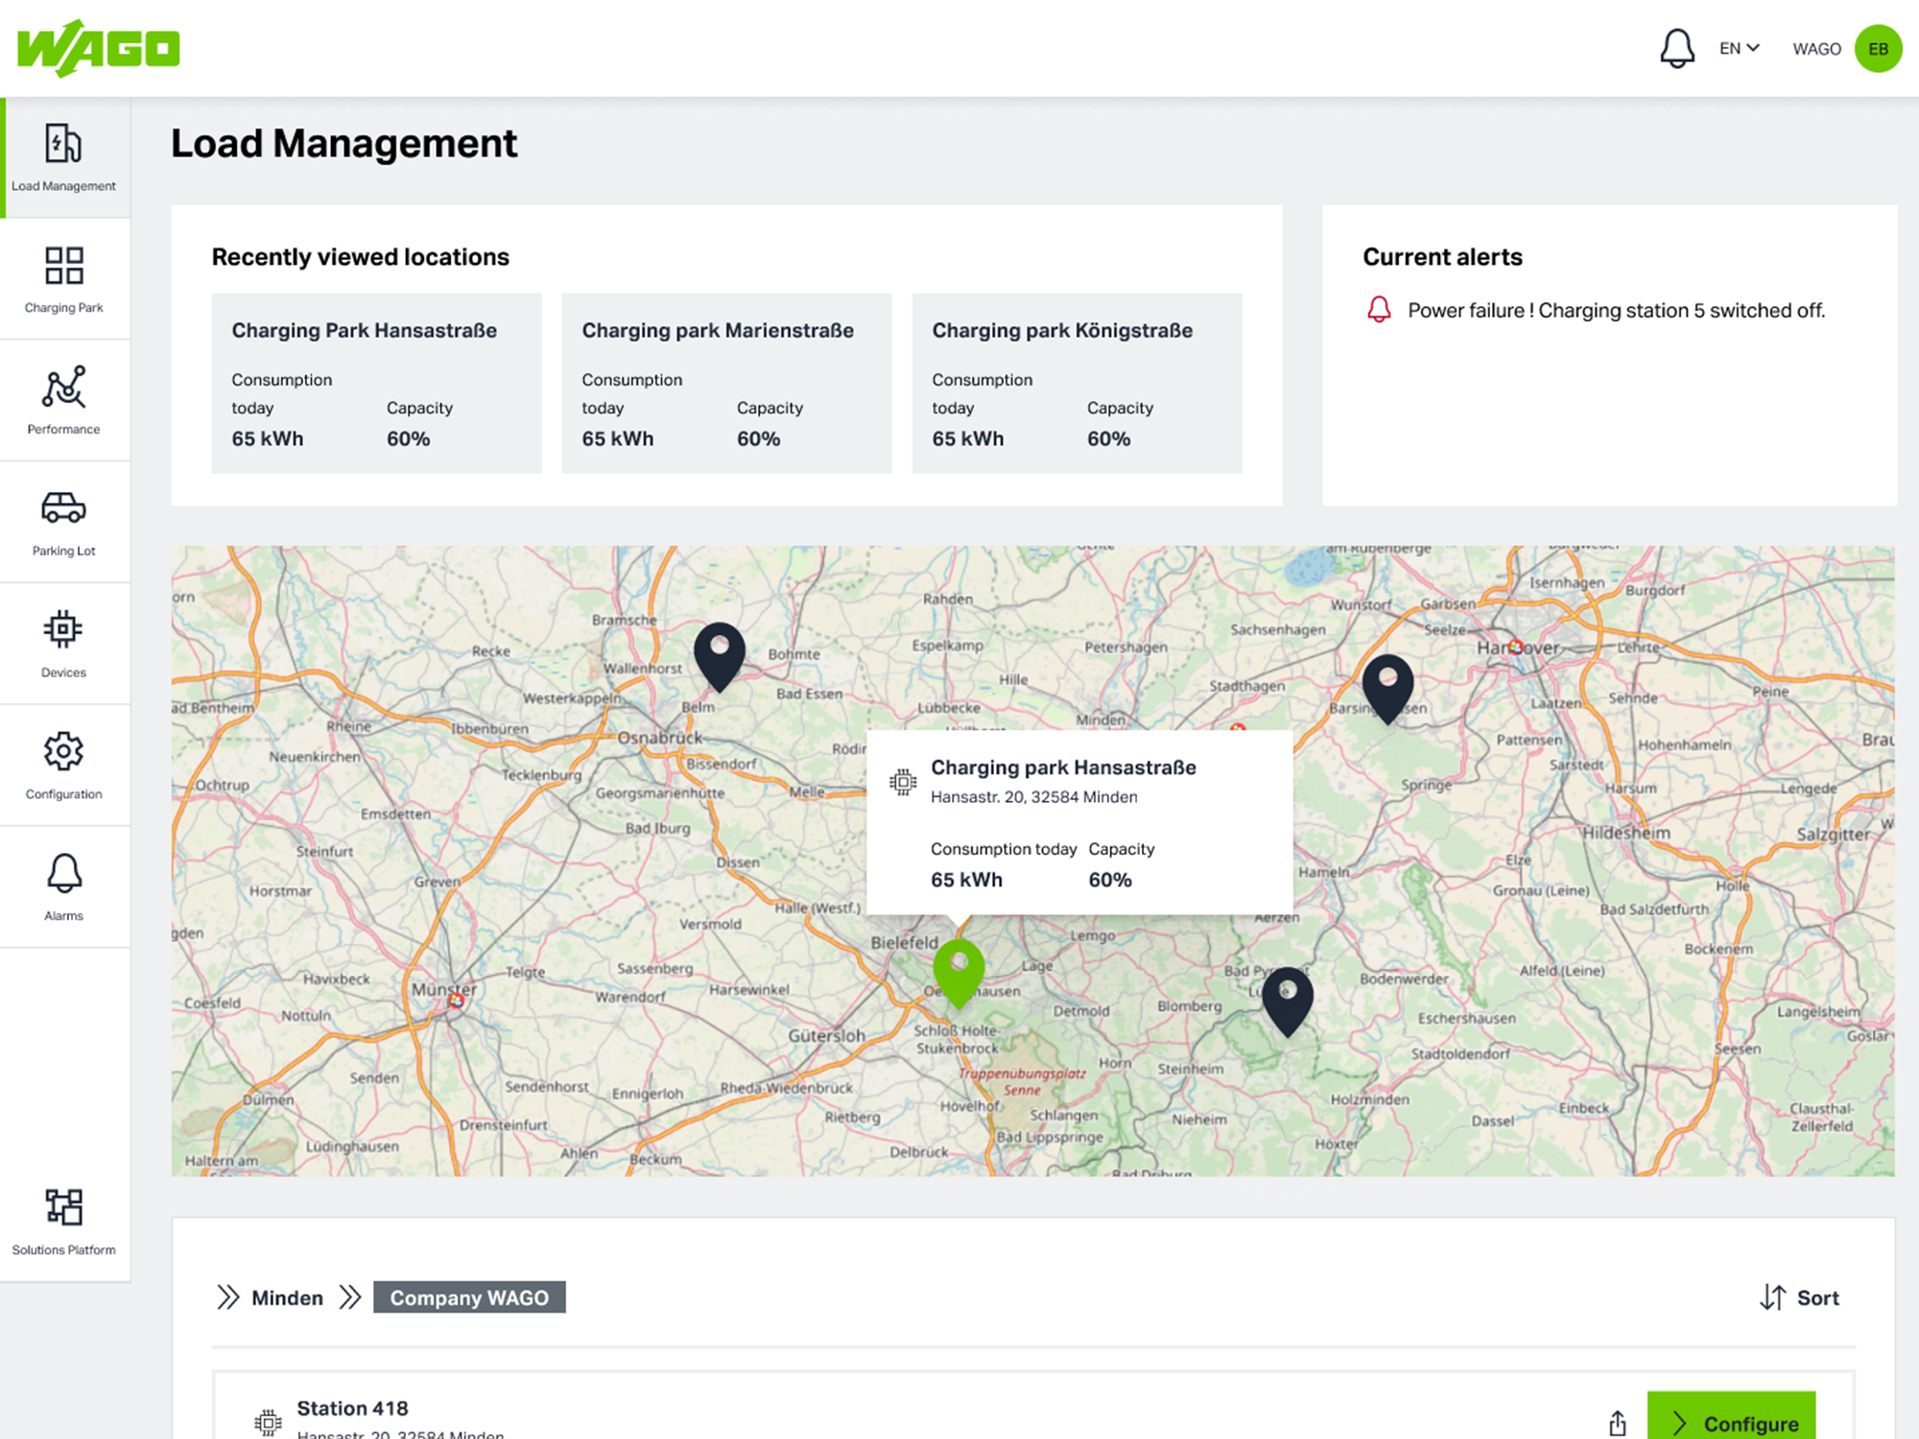Click Station 418 device chip icon
Screen dimensions: 1919x1439
(268, 1422)
